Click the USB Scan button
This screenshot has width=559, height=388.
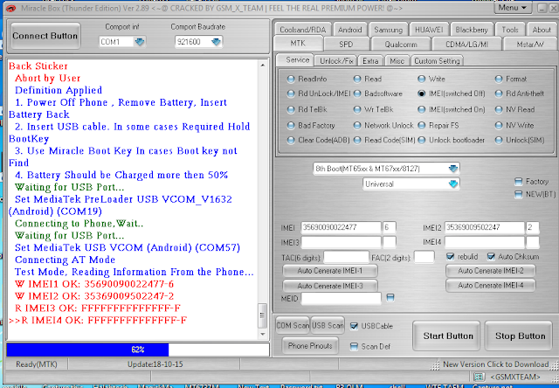[328, 325]
